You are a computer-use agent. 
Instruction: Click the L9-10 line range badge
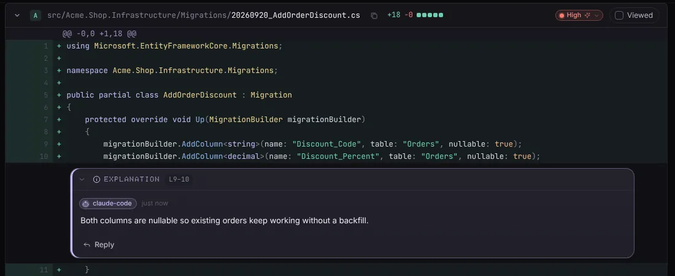point(179,179)
